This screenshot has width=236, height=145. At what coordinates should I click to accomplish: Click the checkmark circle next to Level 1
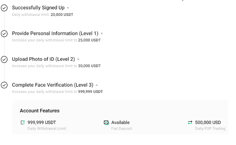point(4,34)
